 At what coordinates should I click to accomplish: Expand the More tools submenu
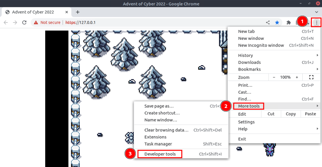point(249,106)
